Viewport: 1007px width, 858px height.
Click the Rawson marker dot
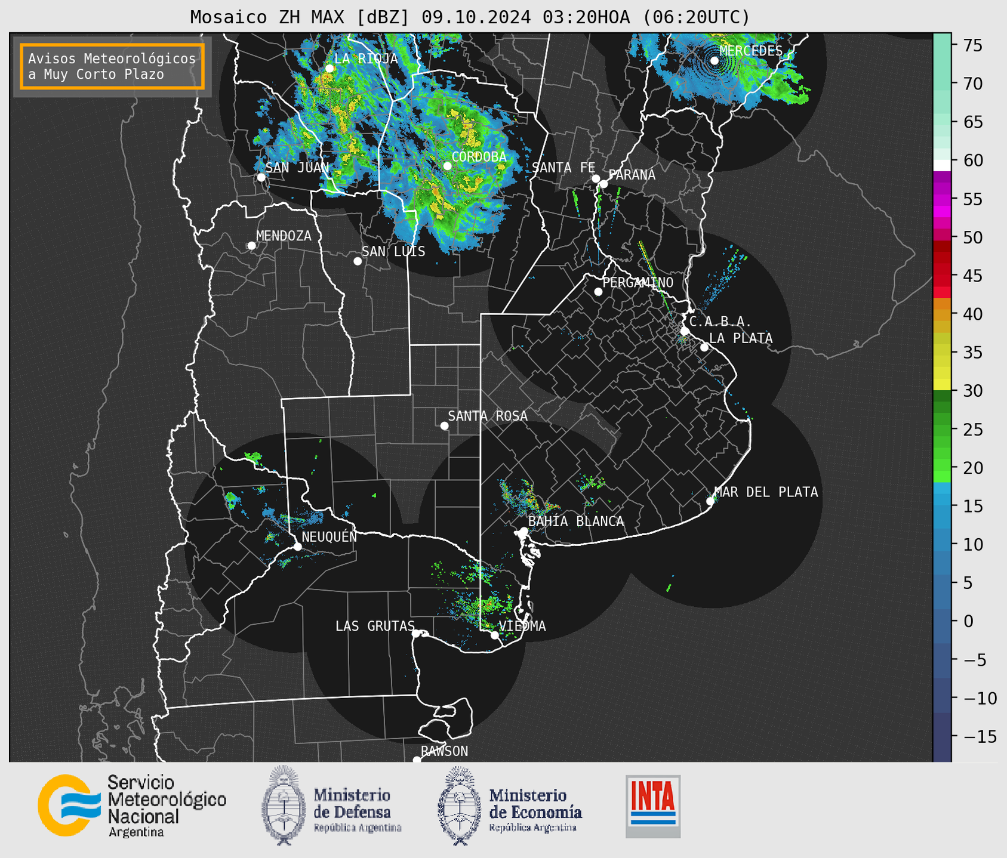(x=417, y=760)
